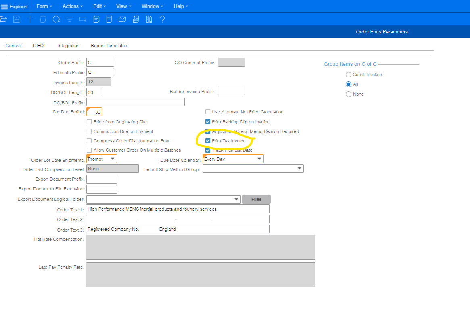Click the trash can delete icon

tap(43, 19)
